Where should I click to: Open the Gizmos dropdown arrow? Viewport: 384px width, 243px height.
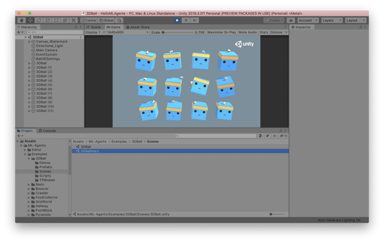click(x=286, y=32)
